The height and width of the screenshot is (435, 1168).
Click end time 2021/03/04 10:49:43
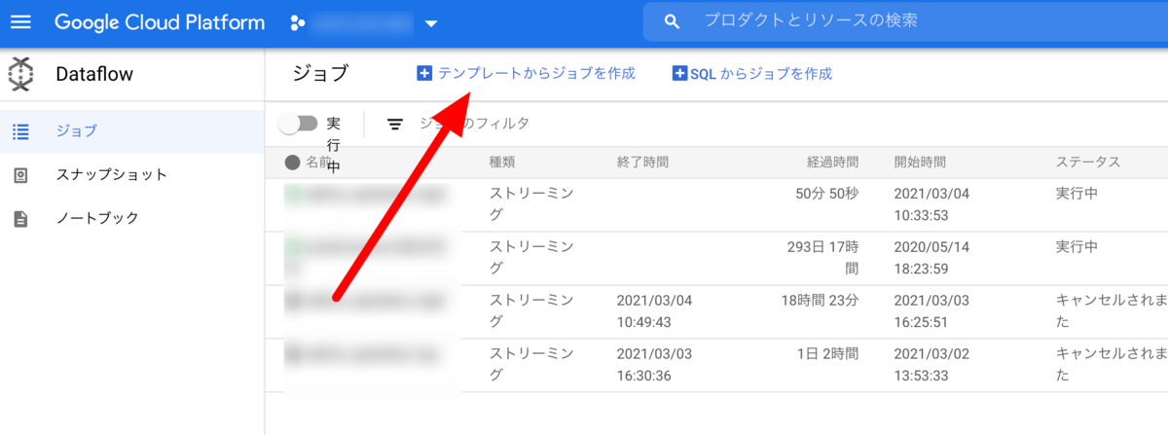pos(654,310)
